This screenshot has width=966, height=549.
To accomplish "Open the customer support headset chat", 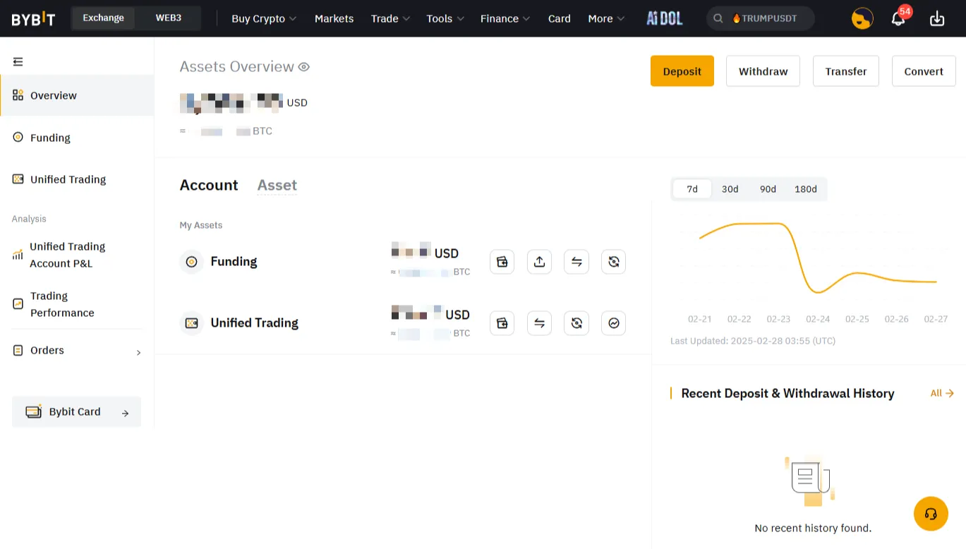I will pyautogui.click(x=931, y=514).
